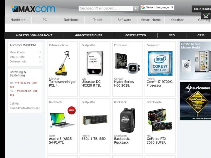Expand Info & Hilfe arrow in sidebar
Viewport: 211px width, 158px height.
point(40,57)
